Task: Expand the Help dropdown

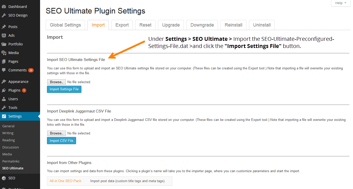Action: (x=341, y=3)
